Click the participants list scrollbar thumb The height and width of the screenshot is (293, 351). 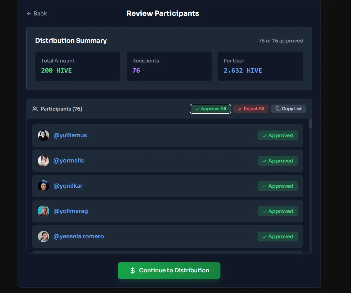pyautogui.click(x=310, y=124)
